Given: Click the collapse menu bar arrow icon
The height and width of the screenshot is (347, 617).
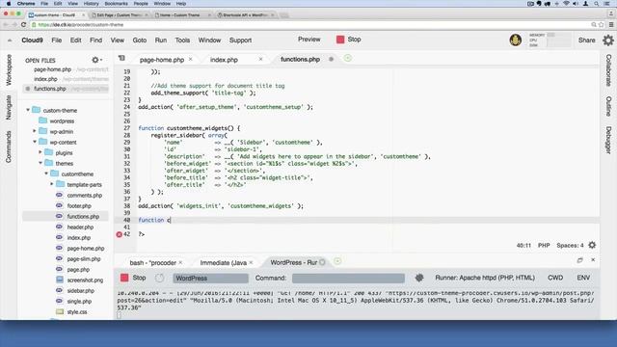Looking at the screenshot, I should coord(10,40).
